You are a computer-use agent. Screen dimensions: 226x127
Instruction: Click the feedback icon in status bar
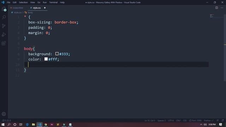[218, 120]
